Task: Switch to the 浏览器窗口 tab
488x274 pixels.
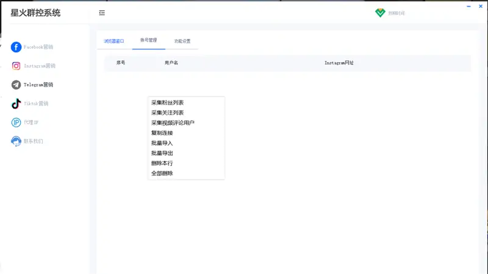Action: (114, 41)
